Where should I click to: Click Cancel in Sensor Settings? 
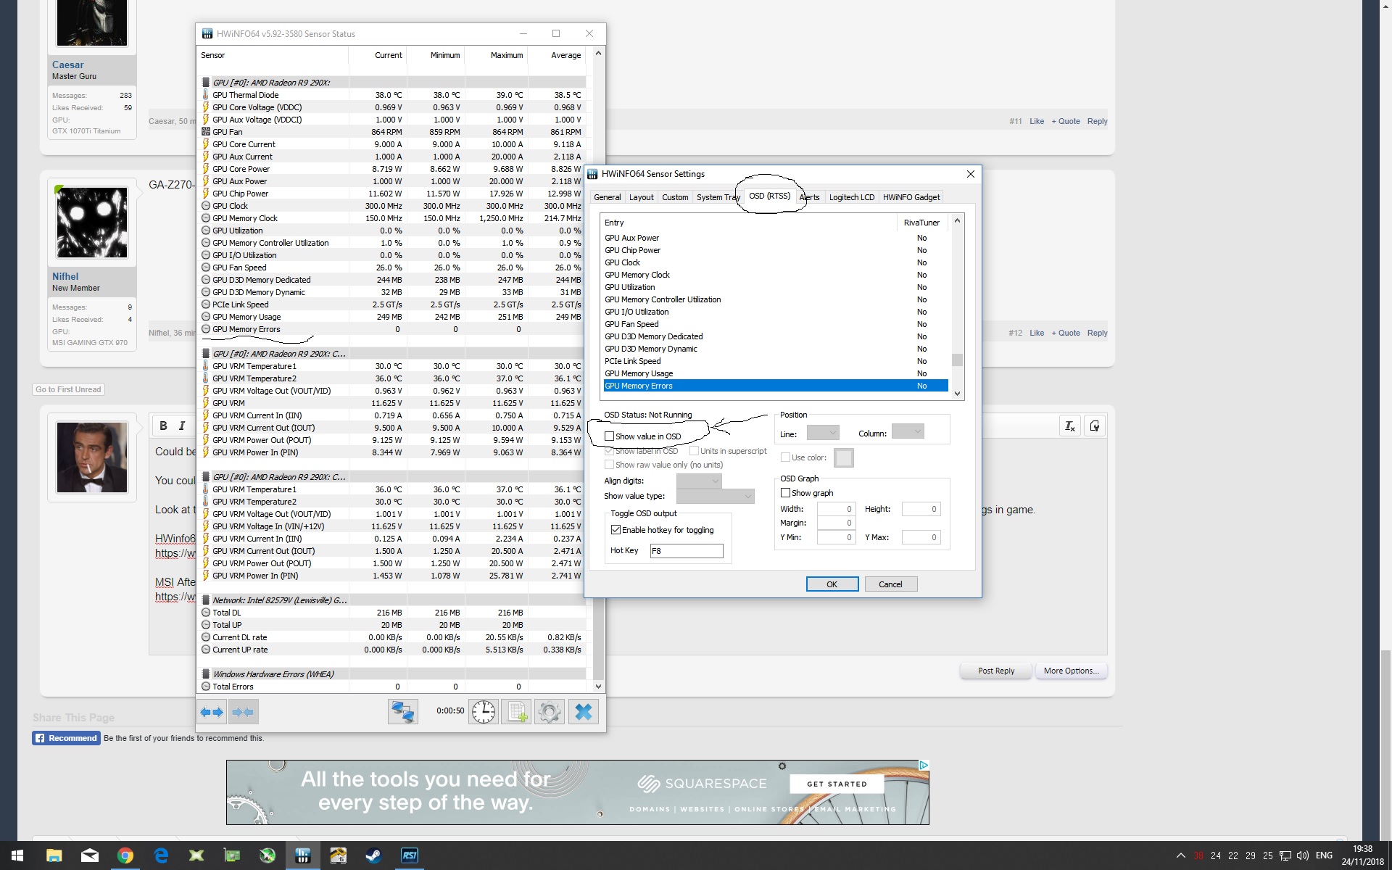(890, 584)
